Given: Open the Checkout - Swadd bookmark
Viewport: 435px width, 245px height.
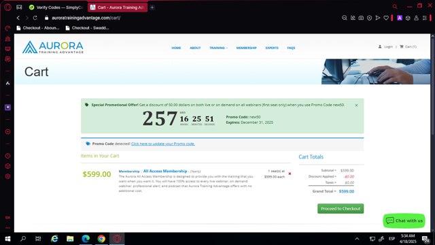Looking at the screenshot, I should 87,28.
